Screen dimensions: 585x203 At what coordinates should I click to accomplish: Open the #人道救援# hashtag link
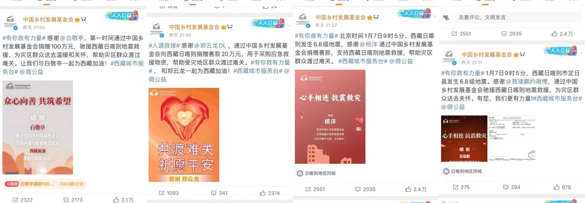click(x=164, y=45)
